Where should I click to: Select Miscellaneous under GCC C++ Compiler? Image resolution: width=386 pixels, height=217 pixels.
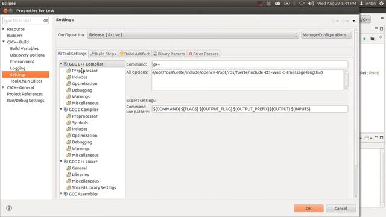85,103
